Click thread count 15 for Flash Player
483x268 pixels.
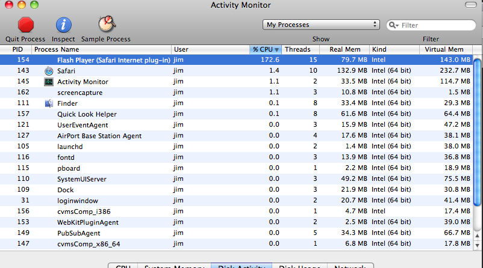(313, 60)
